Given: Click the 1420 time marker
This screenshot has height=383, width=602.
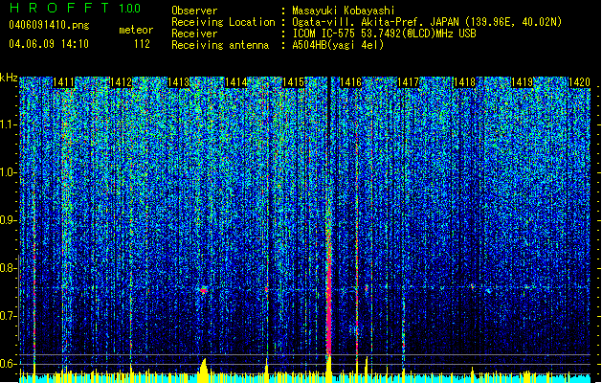Looking at the screenshot, I should pos(579,82).
